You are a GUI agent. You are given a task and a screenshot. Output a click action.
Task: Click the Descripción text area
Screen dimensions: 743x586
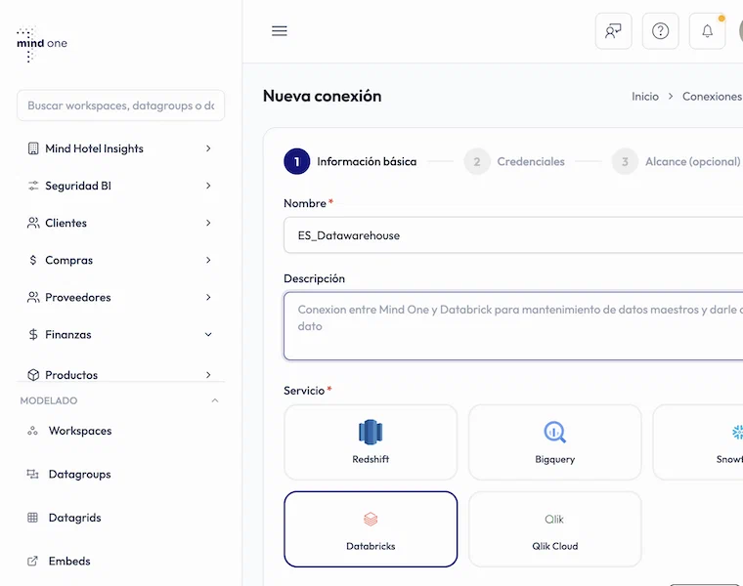(513, 326)
